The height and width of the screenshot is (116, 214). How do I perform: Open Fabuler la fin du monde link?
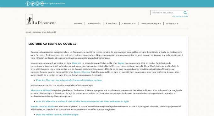point(43,107)
